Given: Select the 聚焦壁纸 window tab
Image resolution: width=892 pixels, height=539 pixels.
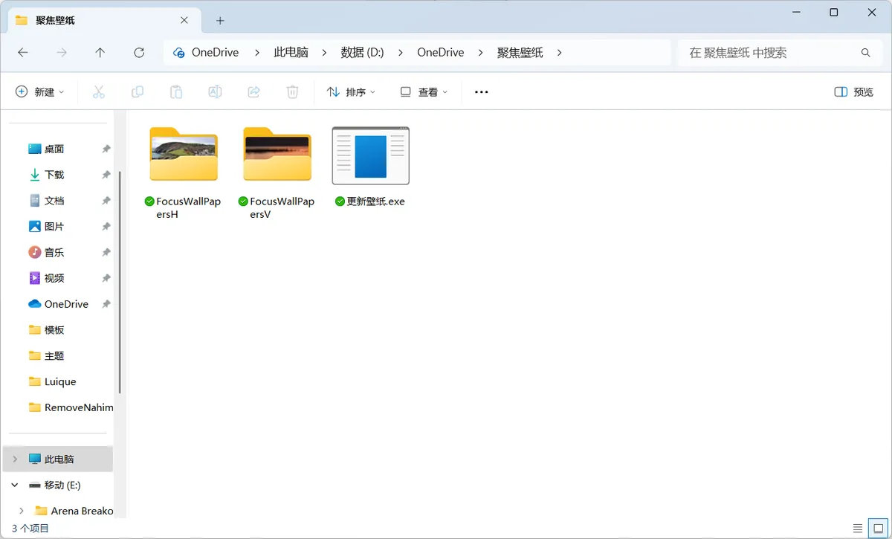Looking at the screenshot, I should [x=104, y=21].
